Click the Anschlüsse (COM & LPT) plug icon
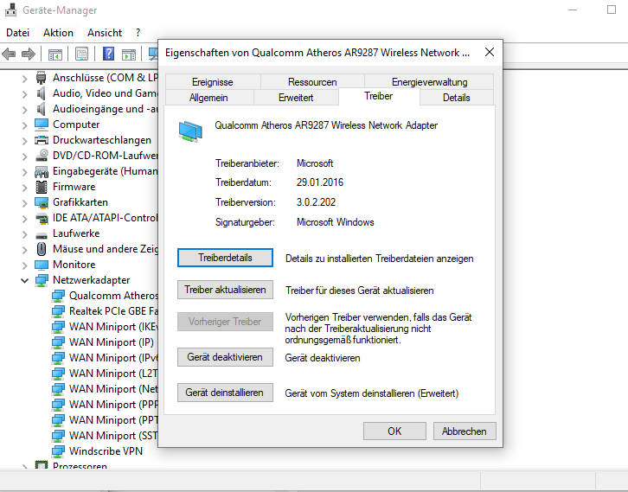 click(41, 77)
